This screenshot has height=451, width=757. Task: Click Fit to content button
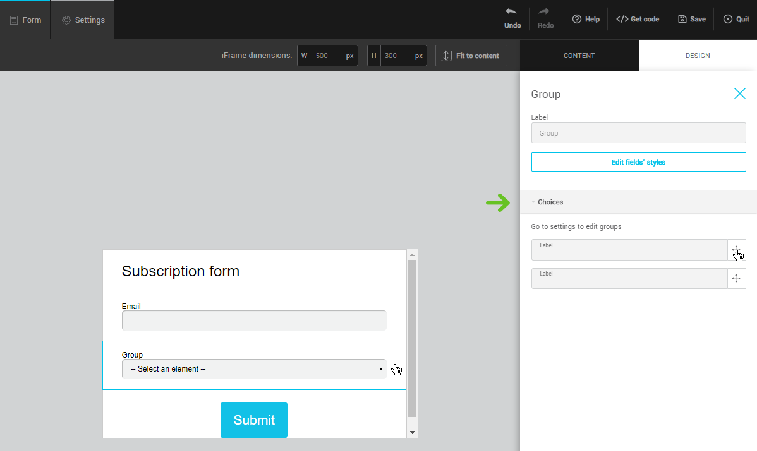[x=471, y=56]
